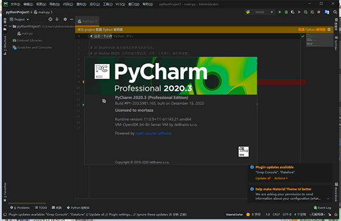Open the UTF-8 encoding selector
This screenshot has width=341, height=221.
287,215
